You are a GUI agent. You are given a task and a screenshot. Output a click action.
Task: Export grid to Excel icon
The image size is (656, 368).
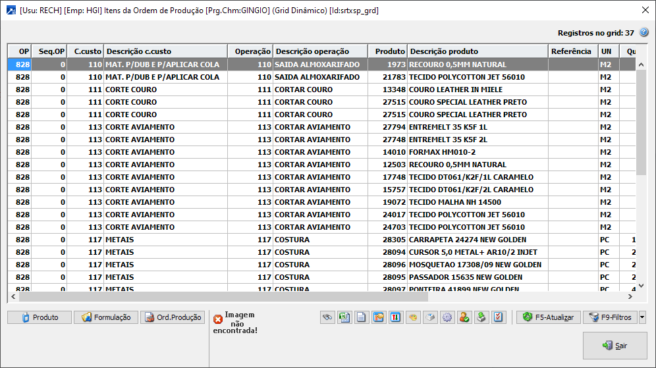coord(344,317)
